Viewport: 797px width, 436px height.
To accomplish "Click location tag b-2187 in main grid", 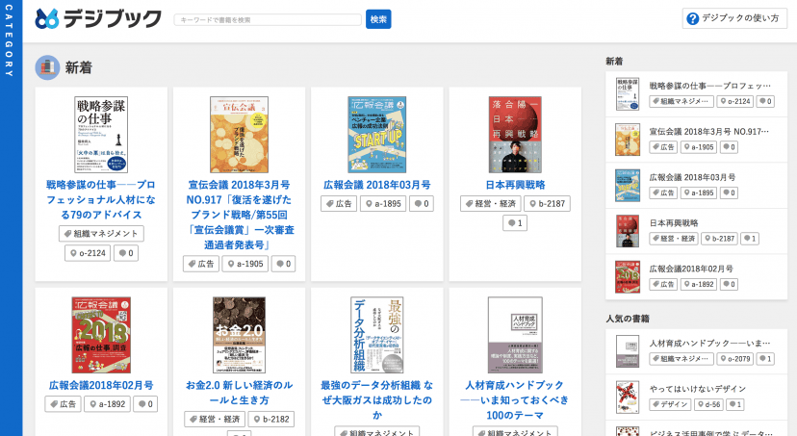I will tap(548, 204).
